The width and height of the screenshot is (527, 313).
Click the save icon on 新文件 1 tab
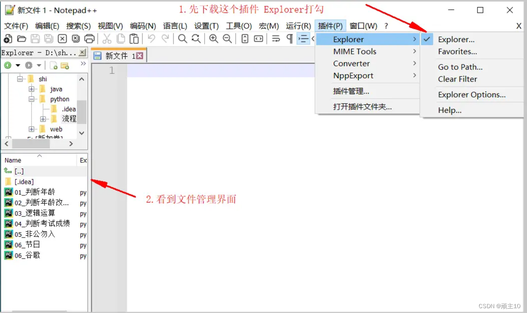tap(97, 56)
